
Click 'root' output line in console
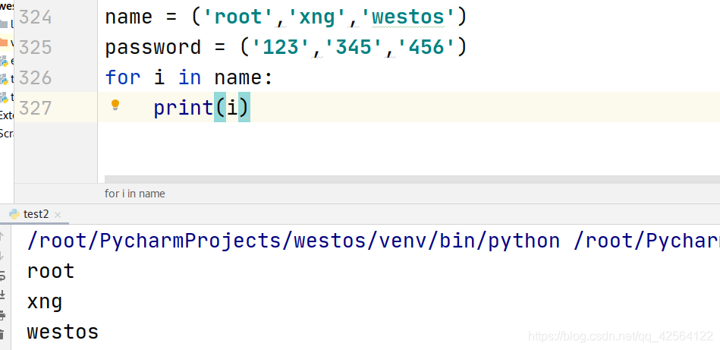coord(51,271)
